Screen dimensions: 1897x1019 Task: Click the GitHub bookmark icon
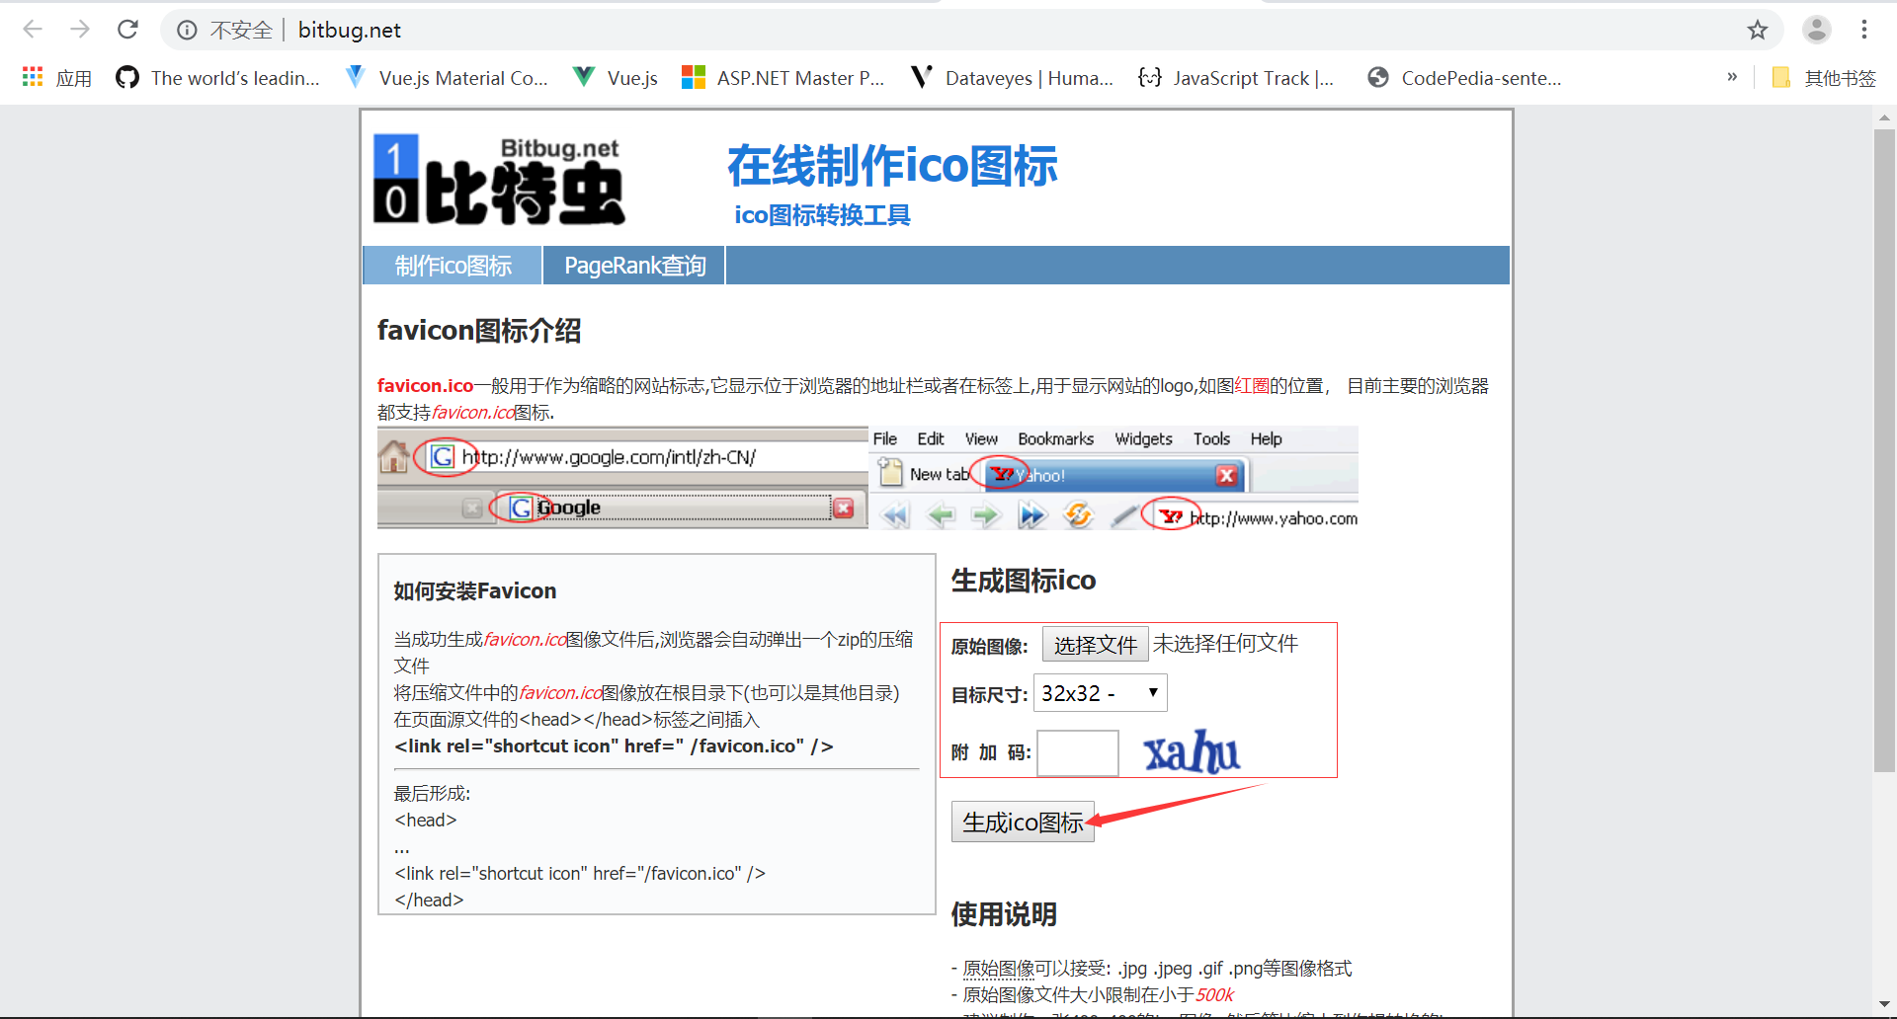coord(127,77)
